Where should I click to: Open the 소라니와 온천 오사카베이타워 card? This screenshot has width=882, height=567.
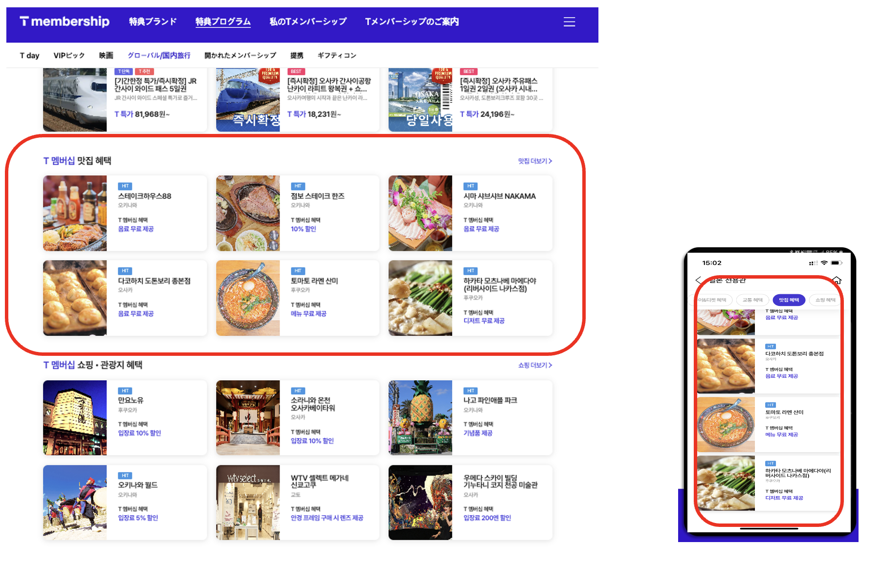[297, 418]
